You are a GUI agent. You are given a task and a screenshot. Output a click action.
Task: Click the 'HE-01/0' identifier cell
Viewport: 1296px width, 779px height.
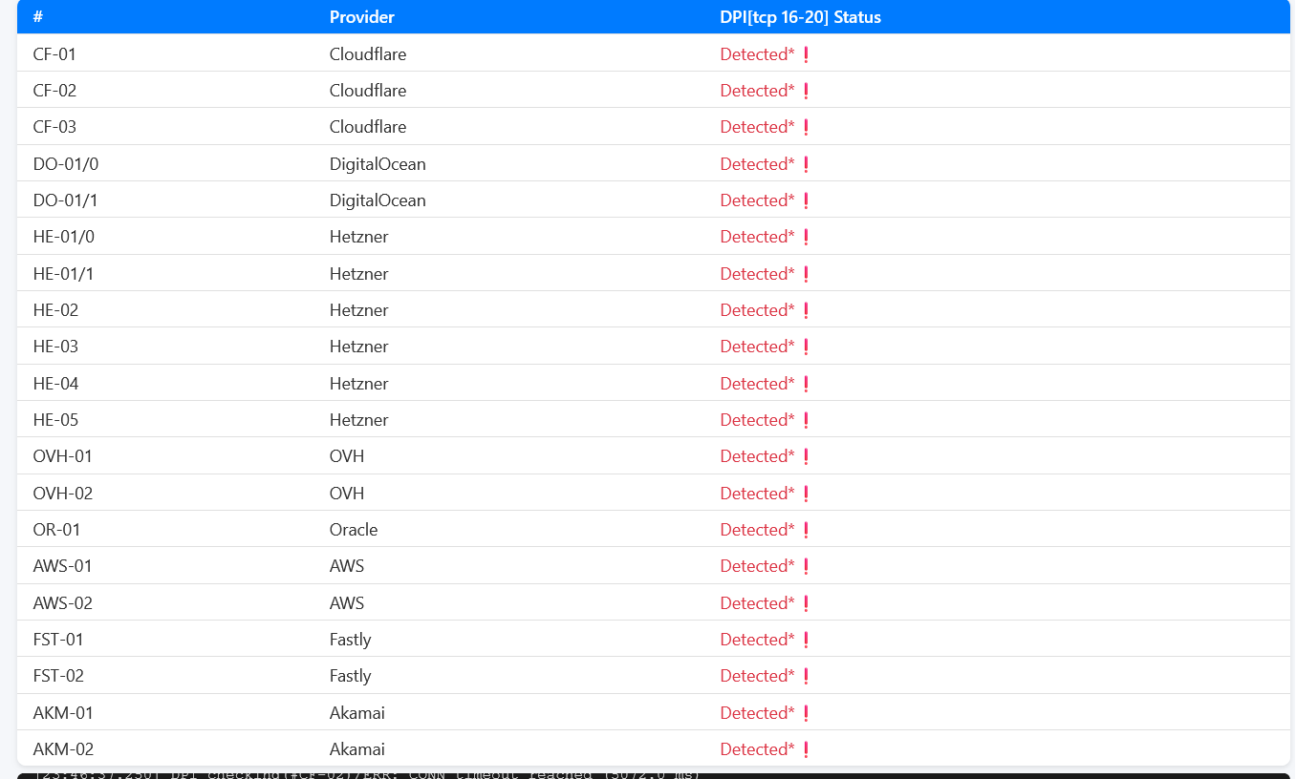click(x=64, y=237)
